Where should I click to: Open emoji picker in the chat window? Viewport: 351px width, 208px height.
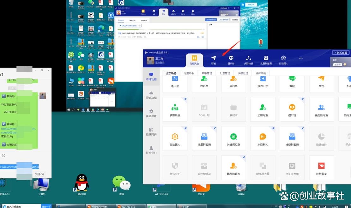pyautogui.click(x=3, y=156)
